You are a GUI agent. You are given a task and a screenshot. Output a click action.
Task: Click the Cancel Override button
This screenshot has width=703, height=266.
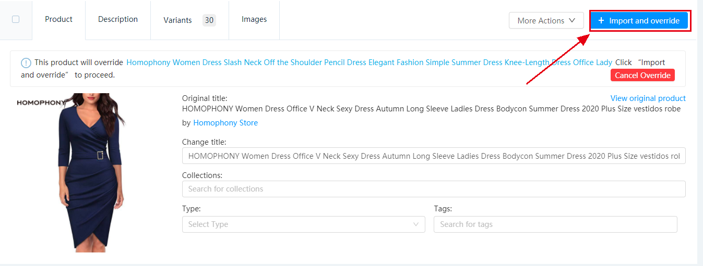[642, 75]
